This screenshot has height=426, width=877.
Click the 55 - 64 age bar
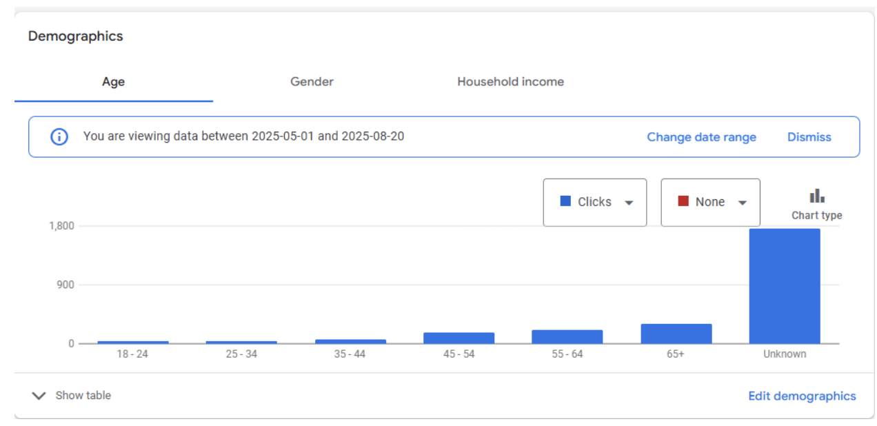pos(567,336)
